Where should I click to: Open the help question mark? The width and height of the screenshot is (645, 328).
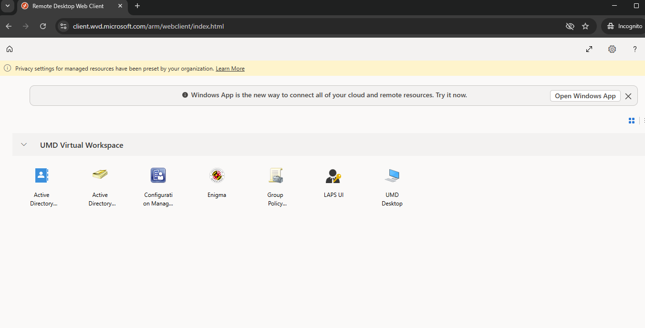(635, 49)
